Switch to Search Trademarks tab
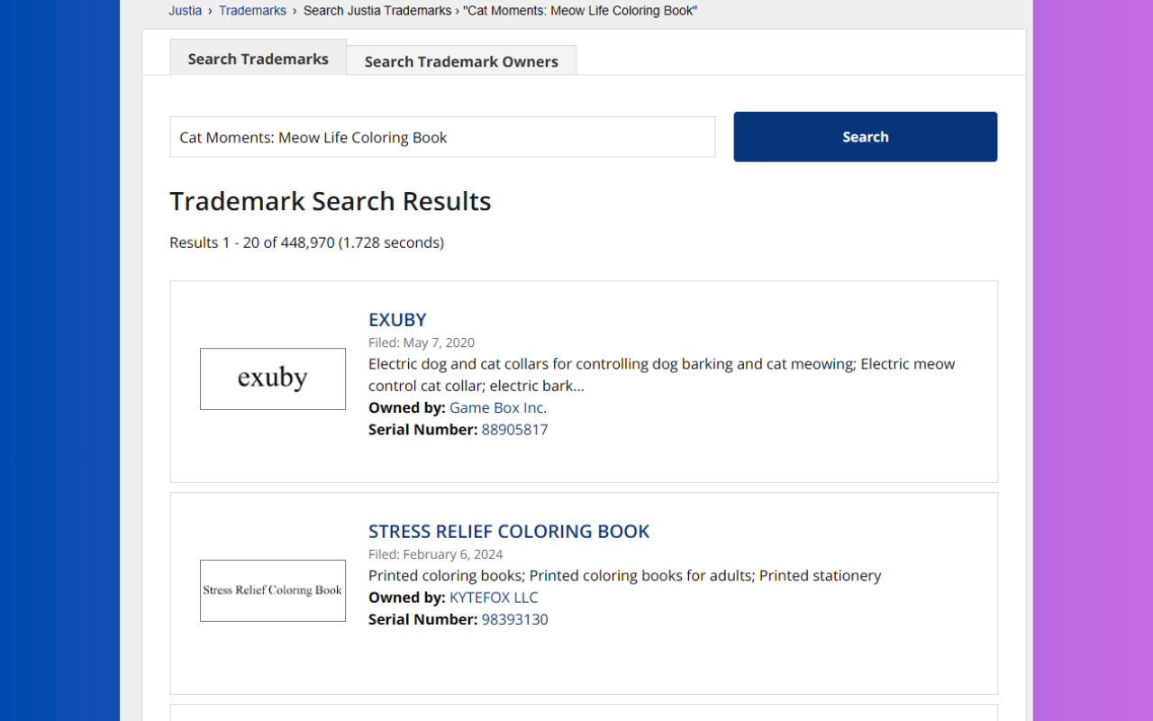1153x721 pixels. point(258,58)
